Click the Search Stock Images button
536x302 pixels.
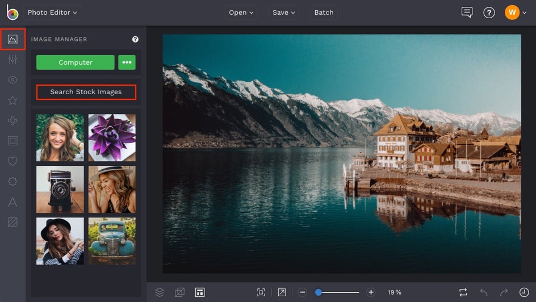click(86, 92)
